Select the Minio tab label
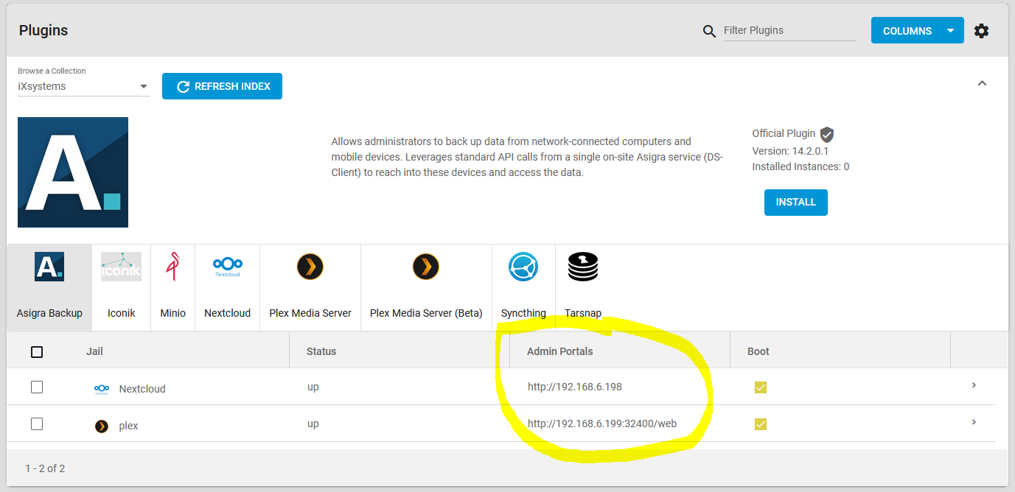The width and height of the screenshot is (1015, 492). (x=173, y=313)
